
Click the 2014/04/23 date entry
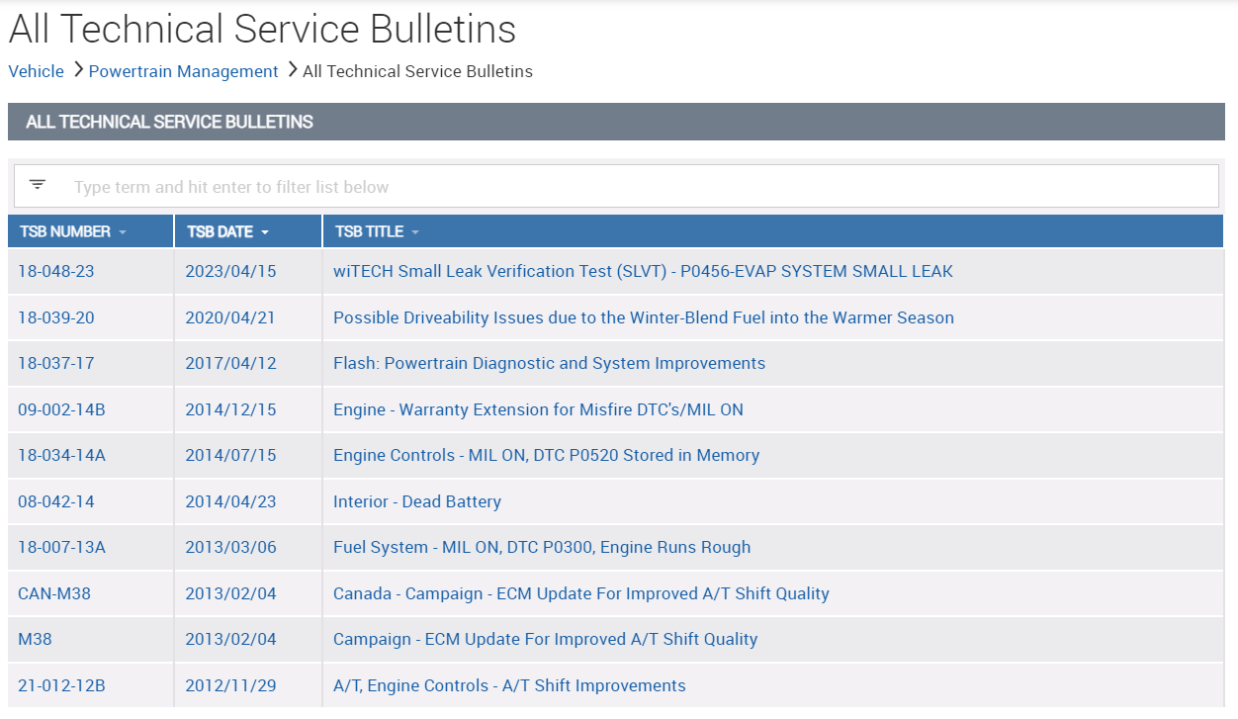pyautogui.click(x=230, y=501)
